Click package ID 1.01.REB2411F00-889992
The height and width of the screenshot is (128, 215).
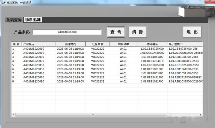(185, 77)
